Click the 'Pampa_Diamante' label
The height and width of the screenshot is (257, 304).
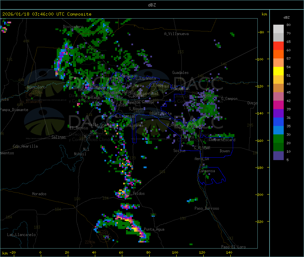14,110
